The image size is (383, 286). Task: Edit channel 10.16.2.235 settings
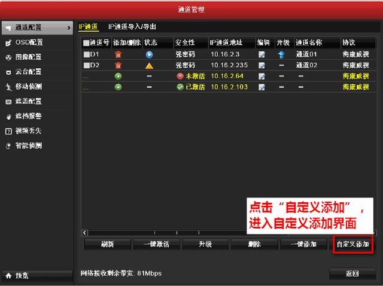click(x=262, y=65)
